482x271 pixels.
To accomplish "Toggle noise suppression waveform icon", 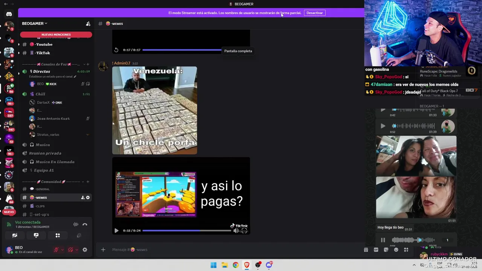I will point(76,224).
